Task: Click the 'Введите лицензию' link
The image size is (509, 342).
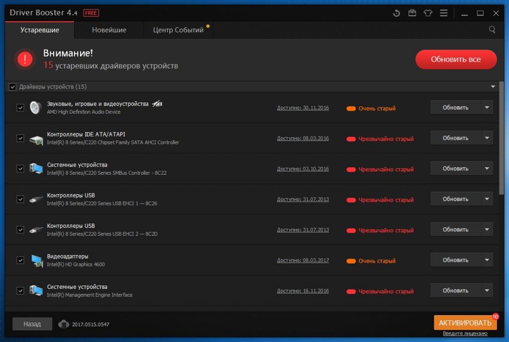Action: [x=466, y=333]
